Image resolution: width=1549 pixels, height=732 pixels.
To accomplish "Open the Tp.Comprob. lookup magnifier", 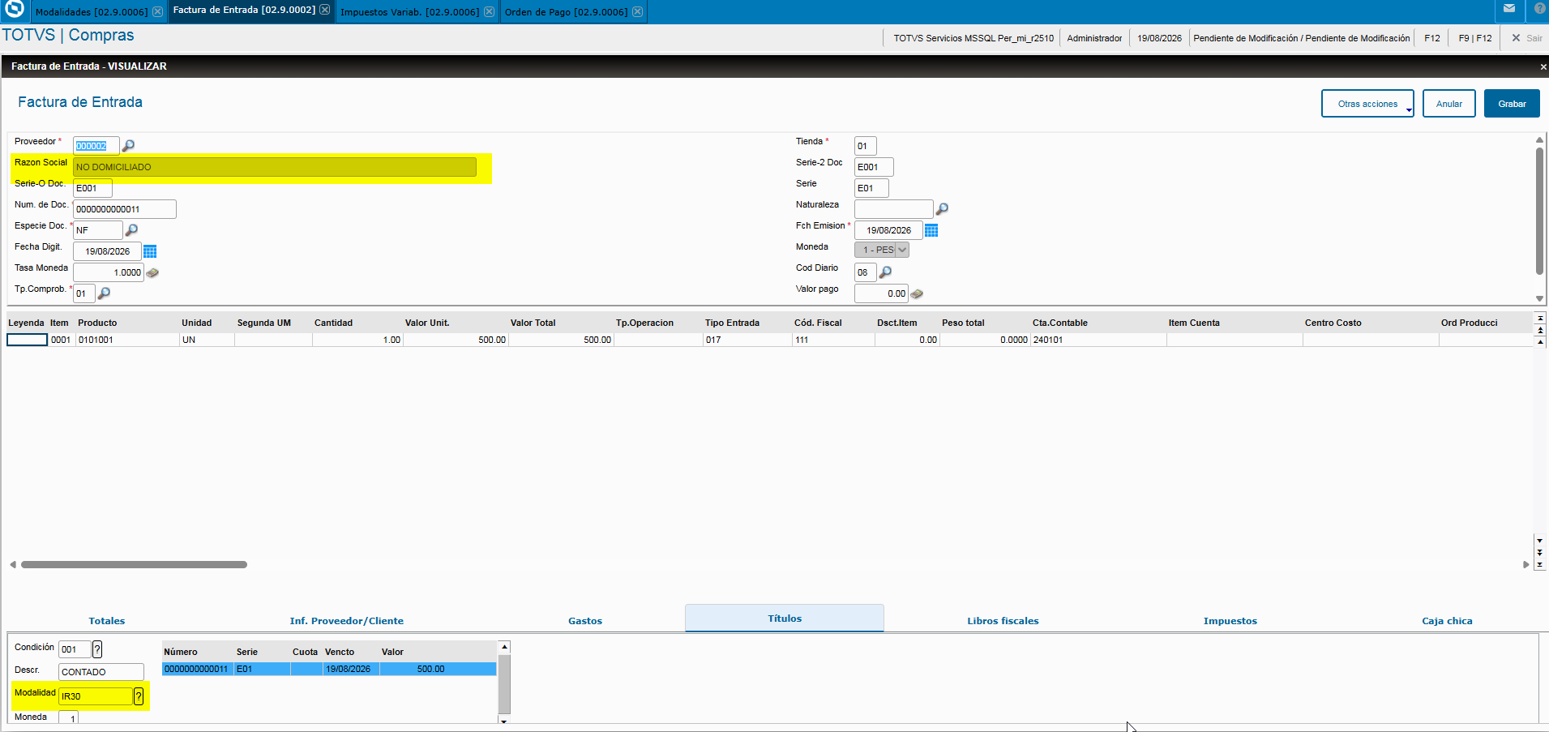I will click(x=104, y=293).
